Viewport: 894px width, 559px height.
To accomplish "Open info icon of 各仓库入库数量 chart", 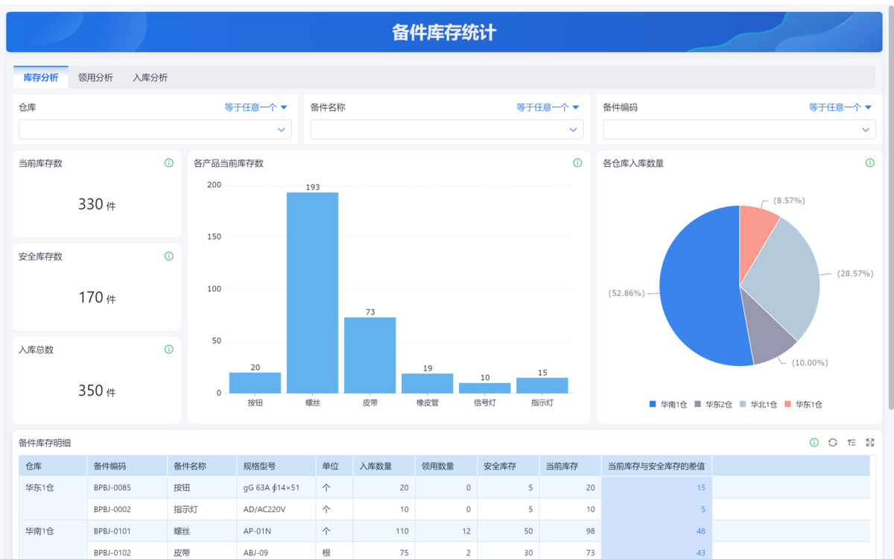I will tap(870, 163).
